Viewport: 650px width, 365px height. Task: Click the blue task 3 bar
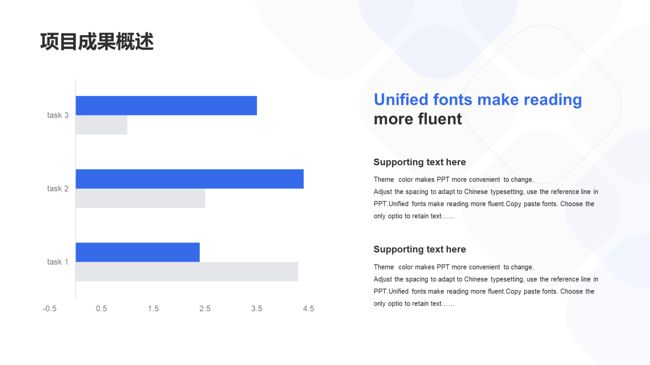pos(166,105)
